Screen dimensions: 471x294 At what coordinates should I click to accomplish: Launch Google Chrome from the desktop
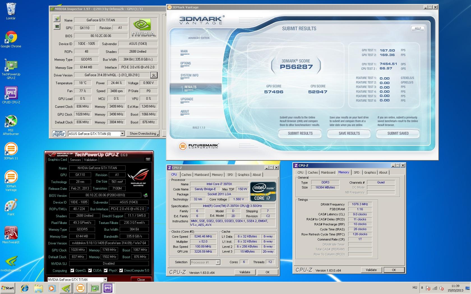pos(11,39)
